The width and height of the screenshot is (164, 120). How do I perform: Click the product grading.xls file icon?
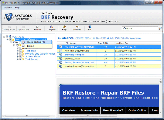point(61,55)
